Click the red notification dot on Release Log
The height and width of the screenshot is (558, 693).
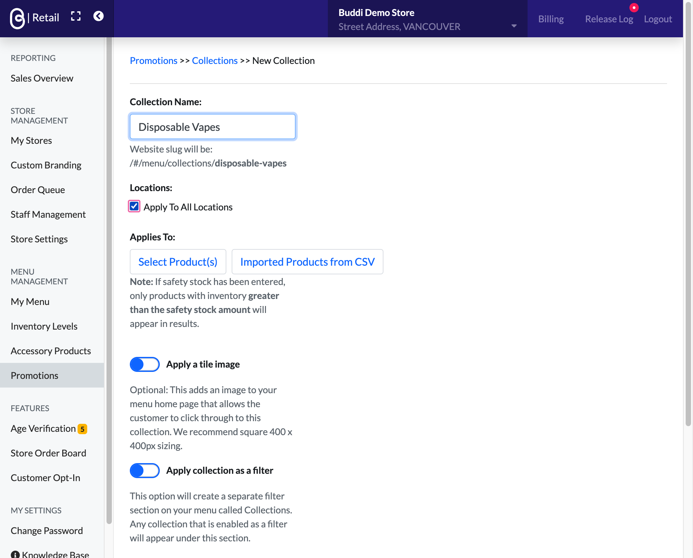click(x=634, y=7)
